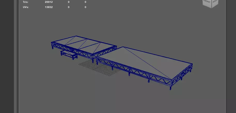
Task: Click the triangle count value 20012
Action: 49,2
